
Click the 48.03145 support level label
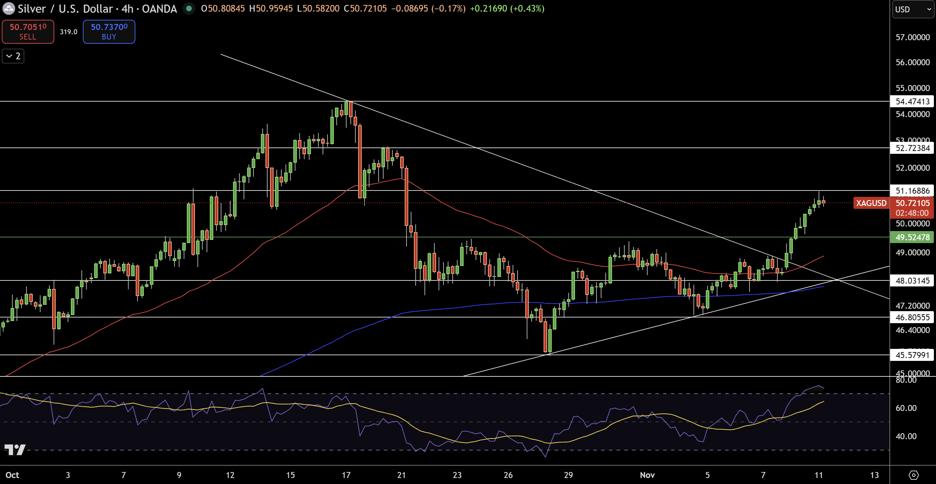pyautogui.click(x=912, y=280)
